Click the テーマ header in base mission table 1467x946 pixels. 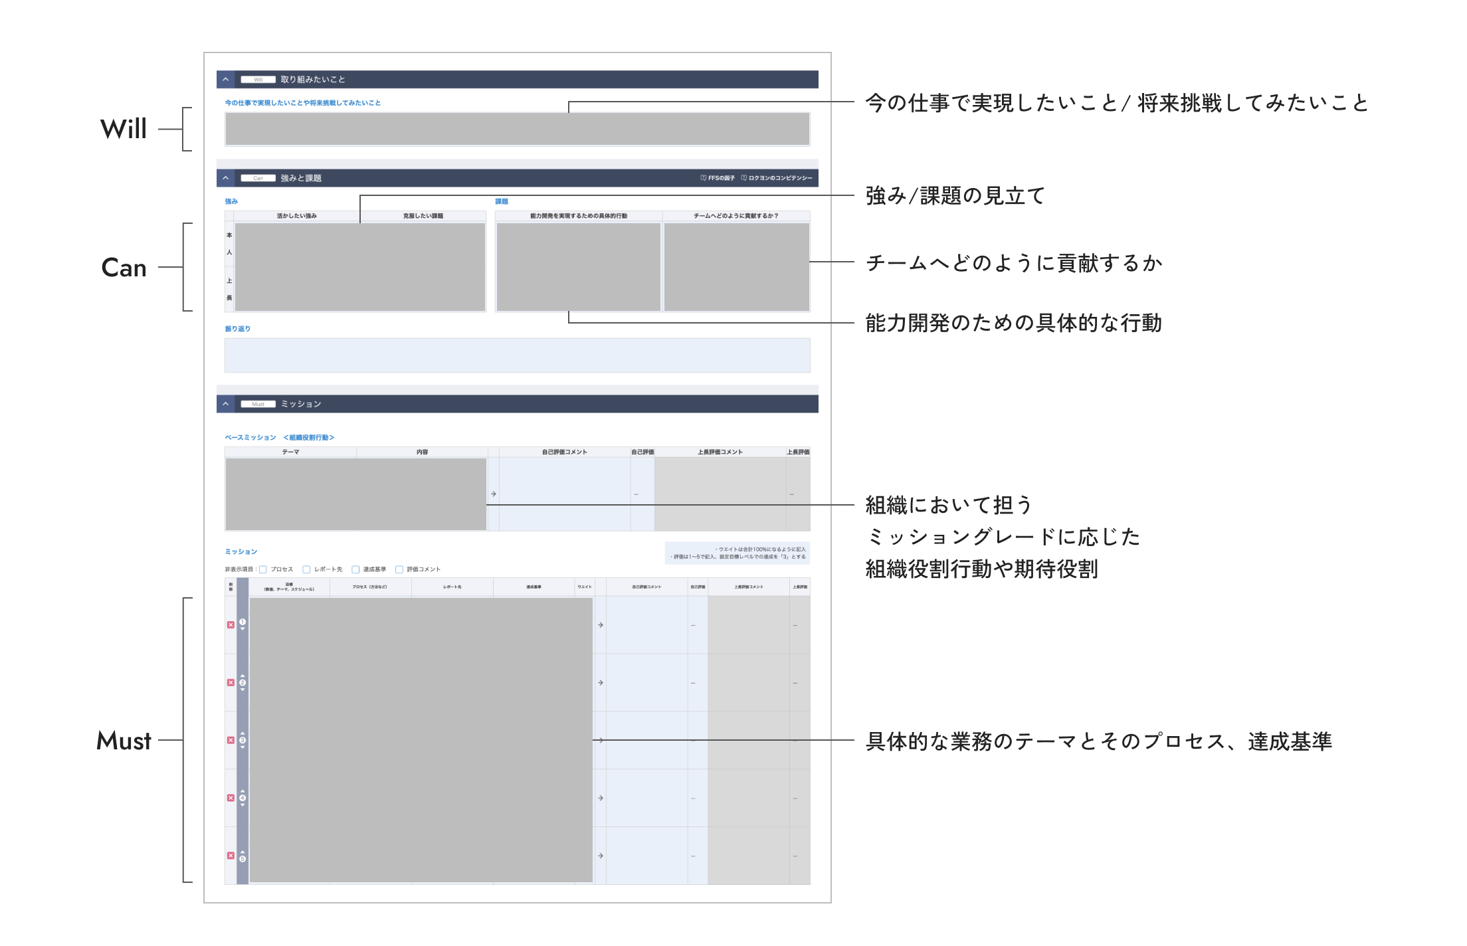pyautogui.click(x=291, y=452)
